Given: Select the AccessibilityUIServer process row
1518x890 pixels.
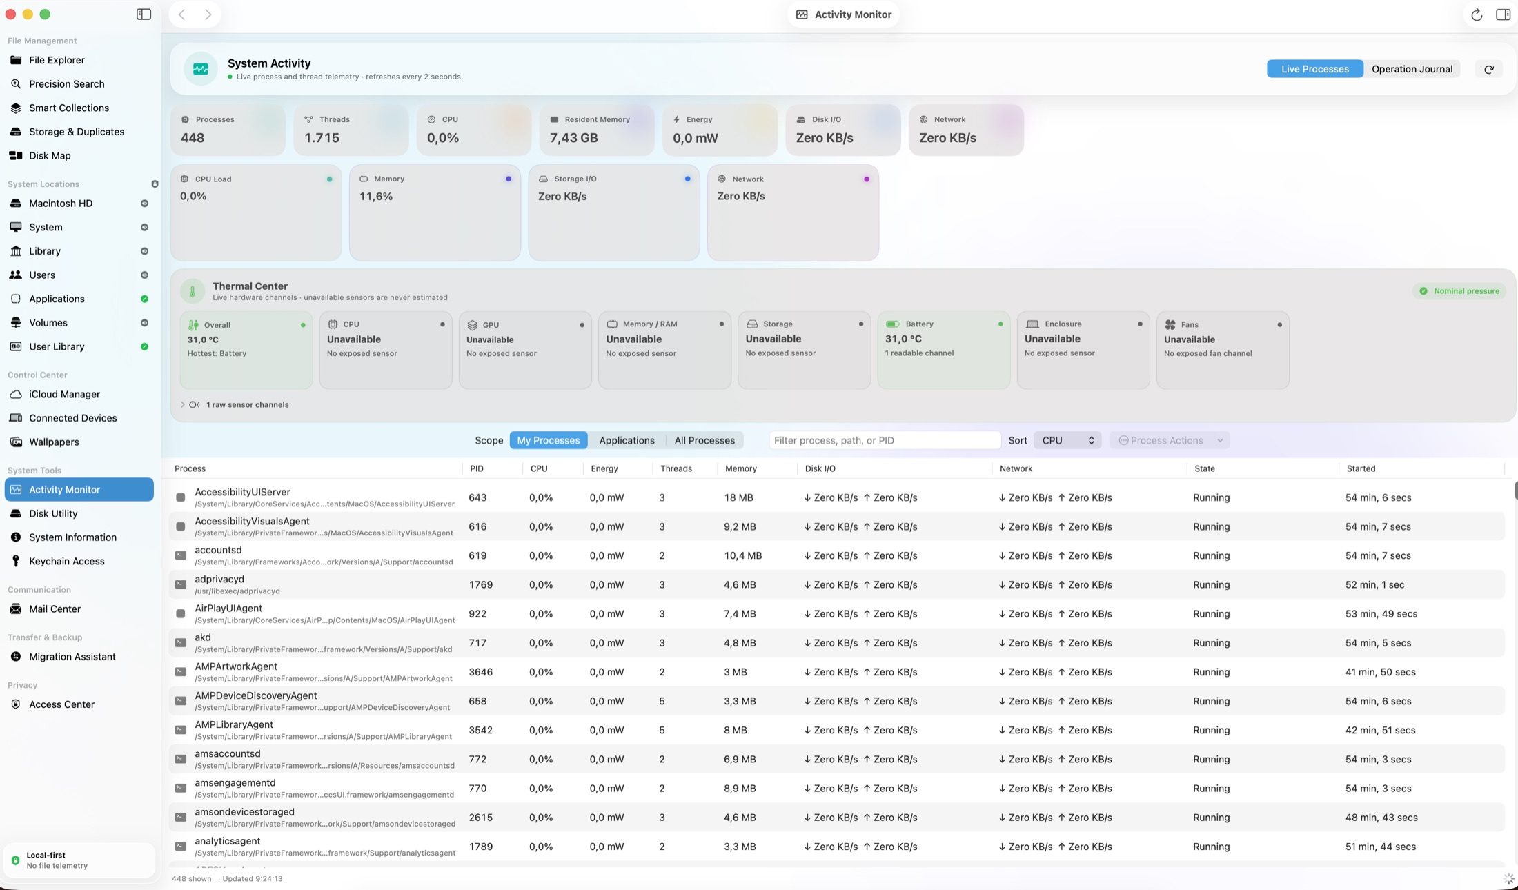Looking at the screenshot, I should tap(836, 497).
